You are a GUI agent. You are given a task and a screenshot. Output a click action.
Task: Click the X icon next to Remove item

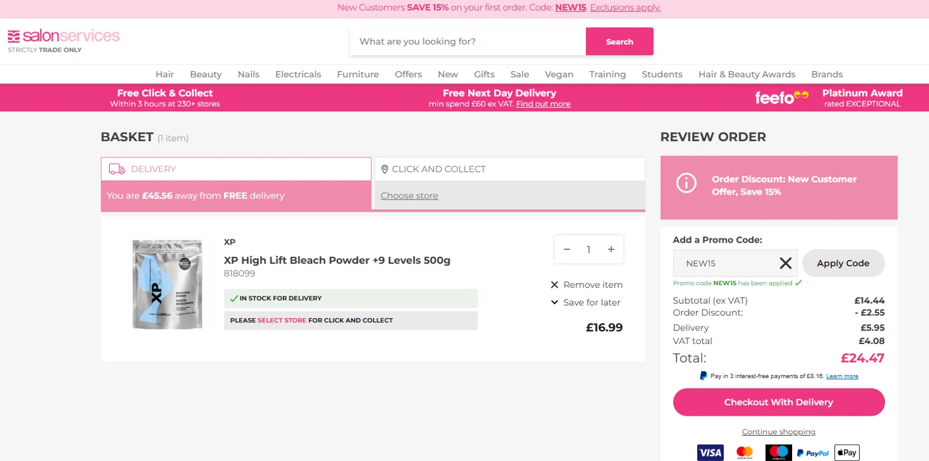click(x=554, y=285)
